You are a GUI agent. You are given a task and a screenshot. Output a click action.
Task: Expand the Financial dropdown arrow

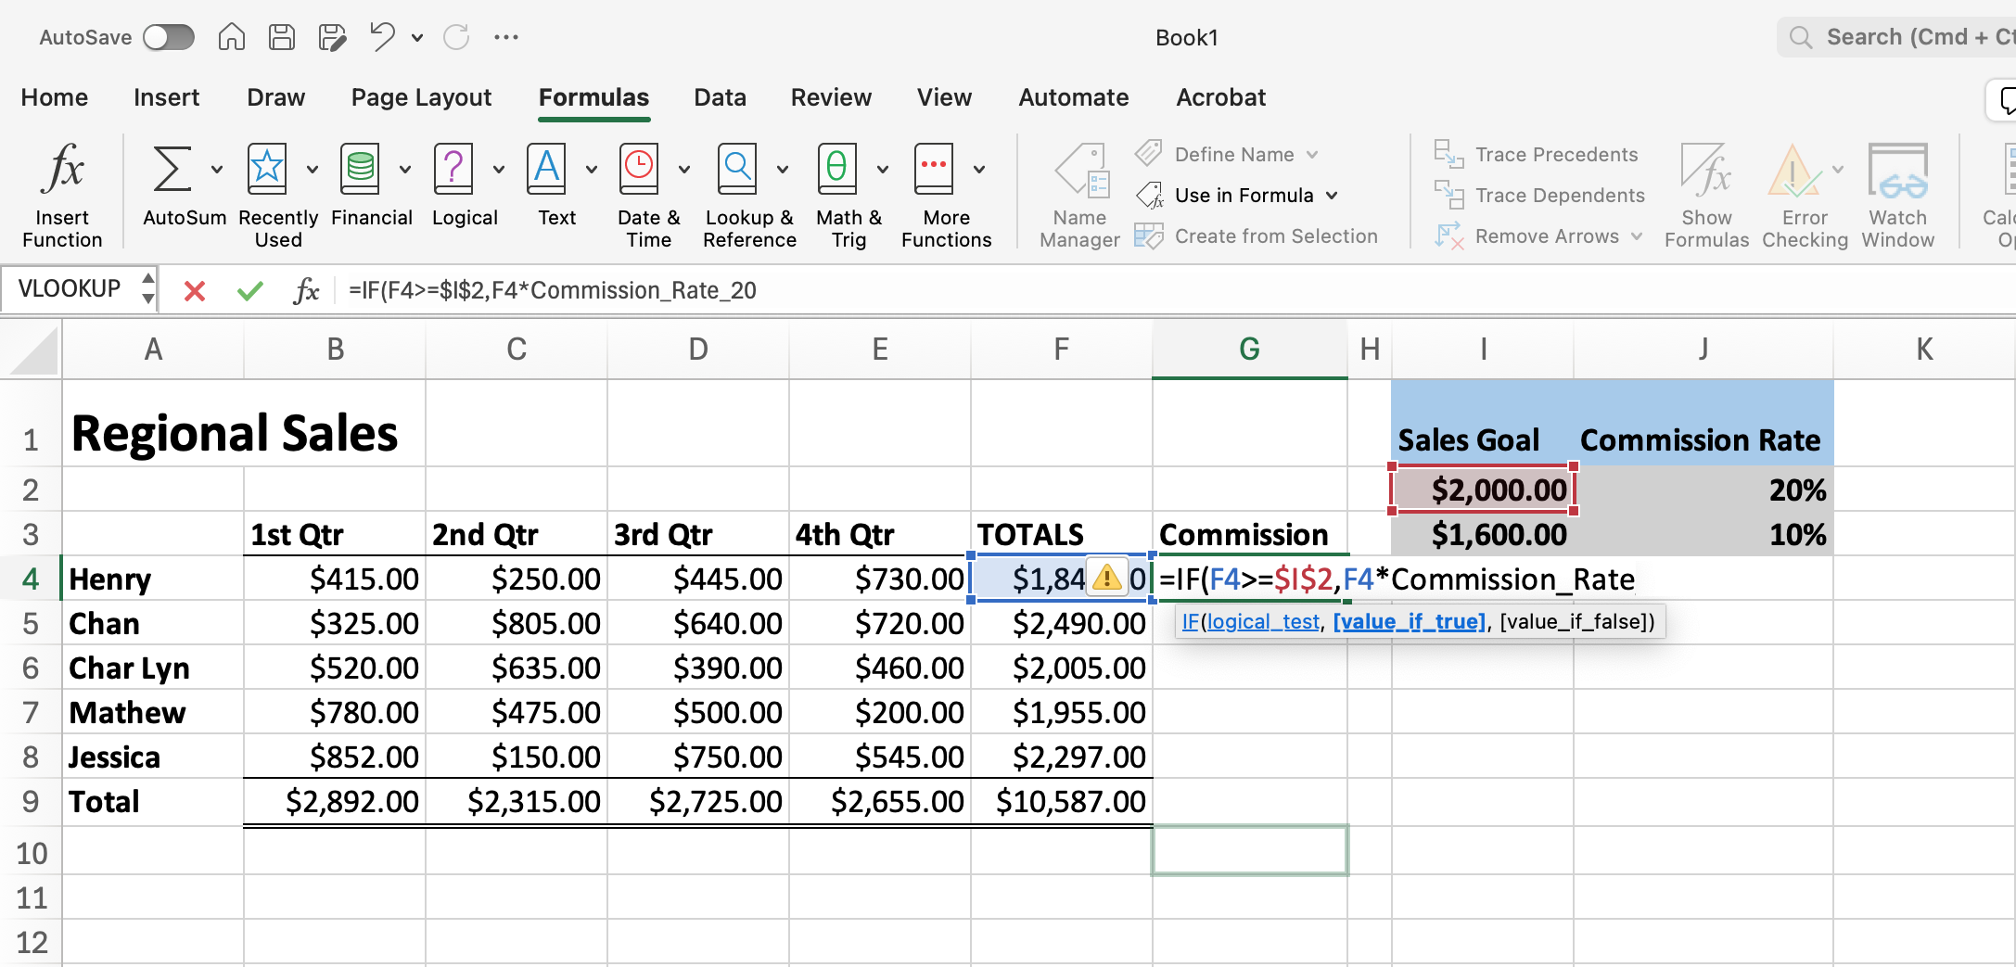(405, 169)
